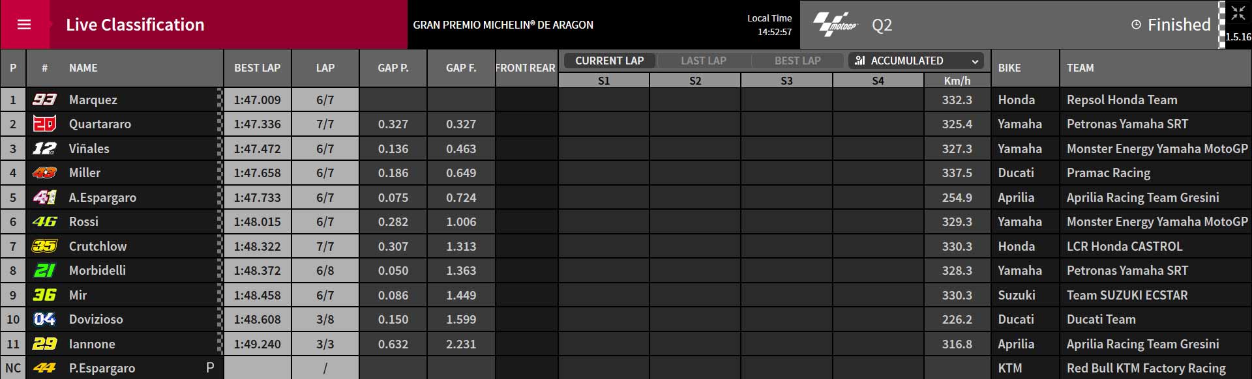
Task: Click Marquez's number 93 badge
Action: tap(44, 100)
